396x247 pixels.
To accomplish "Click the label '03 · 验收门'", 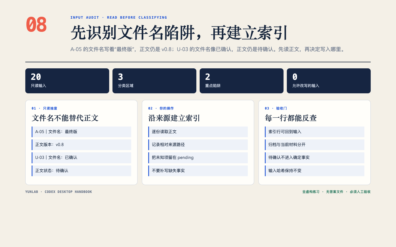I will click(x=276, y=108).
